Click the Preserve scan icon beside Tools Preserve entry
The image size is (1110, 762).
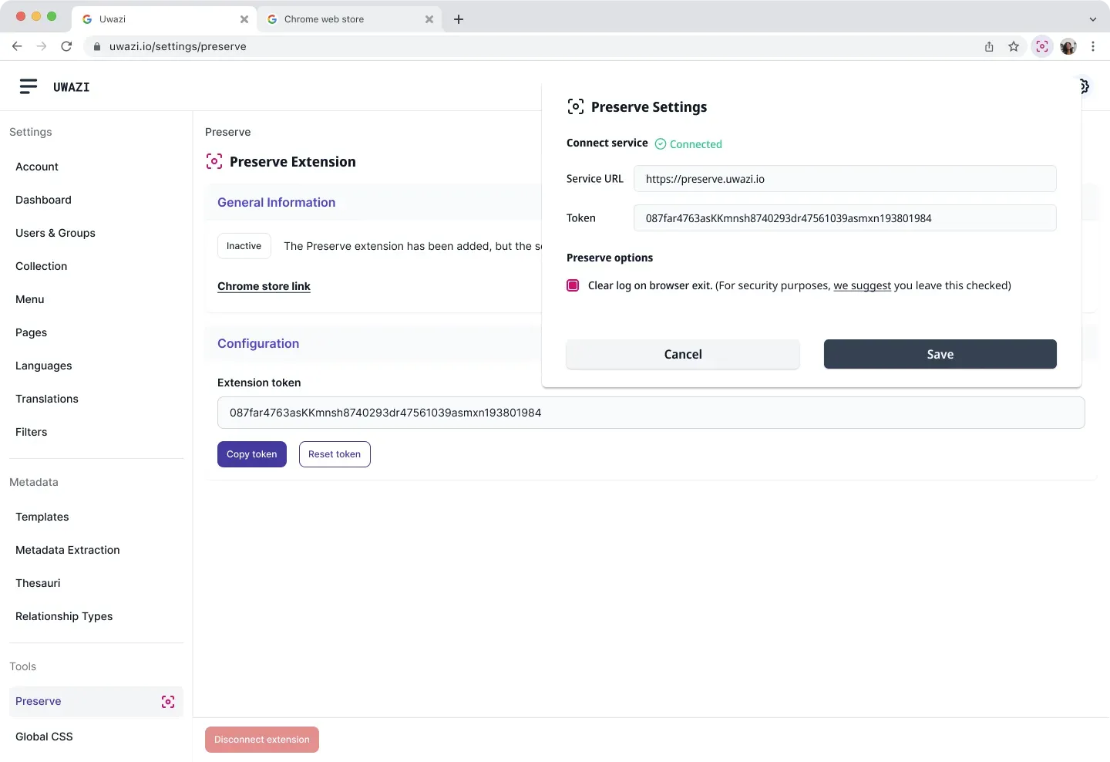(168, 702)
